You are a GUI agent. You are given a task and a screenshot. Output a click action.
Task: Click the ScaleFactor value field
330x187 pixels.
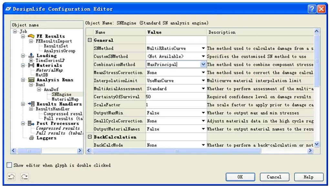[176, 105]
